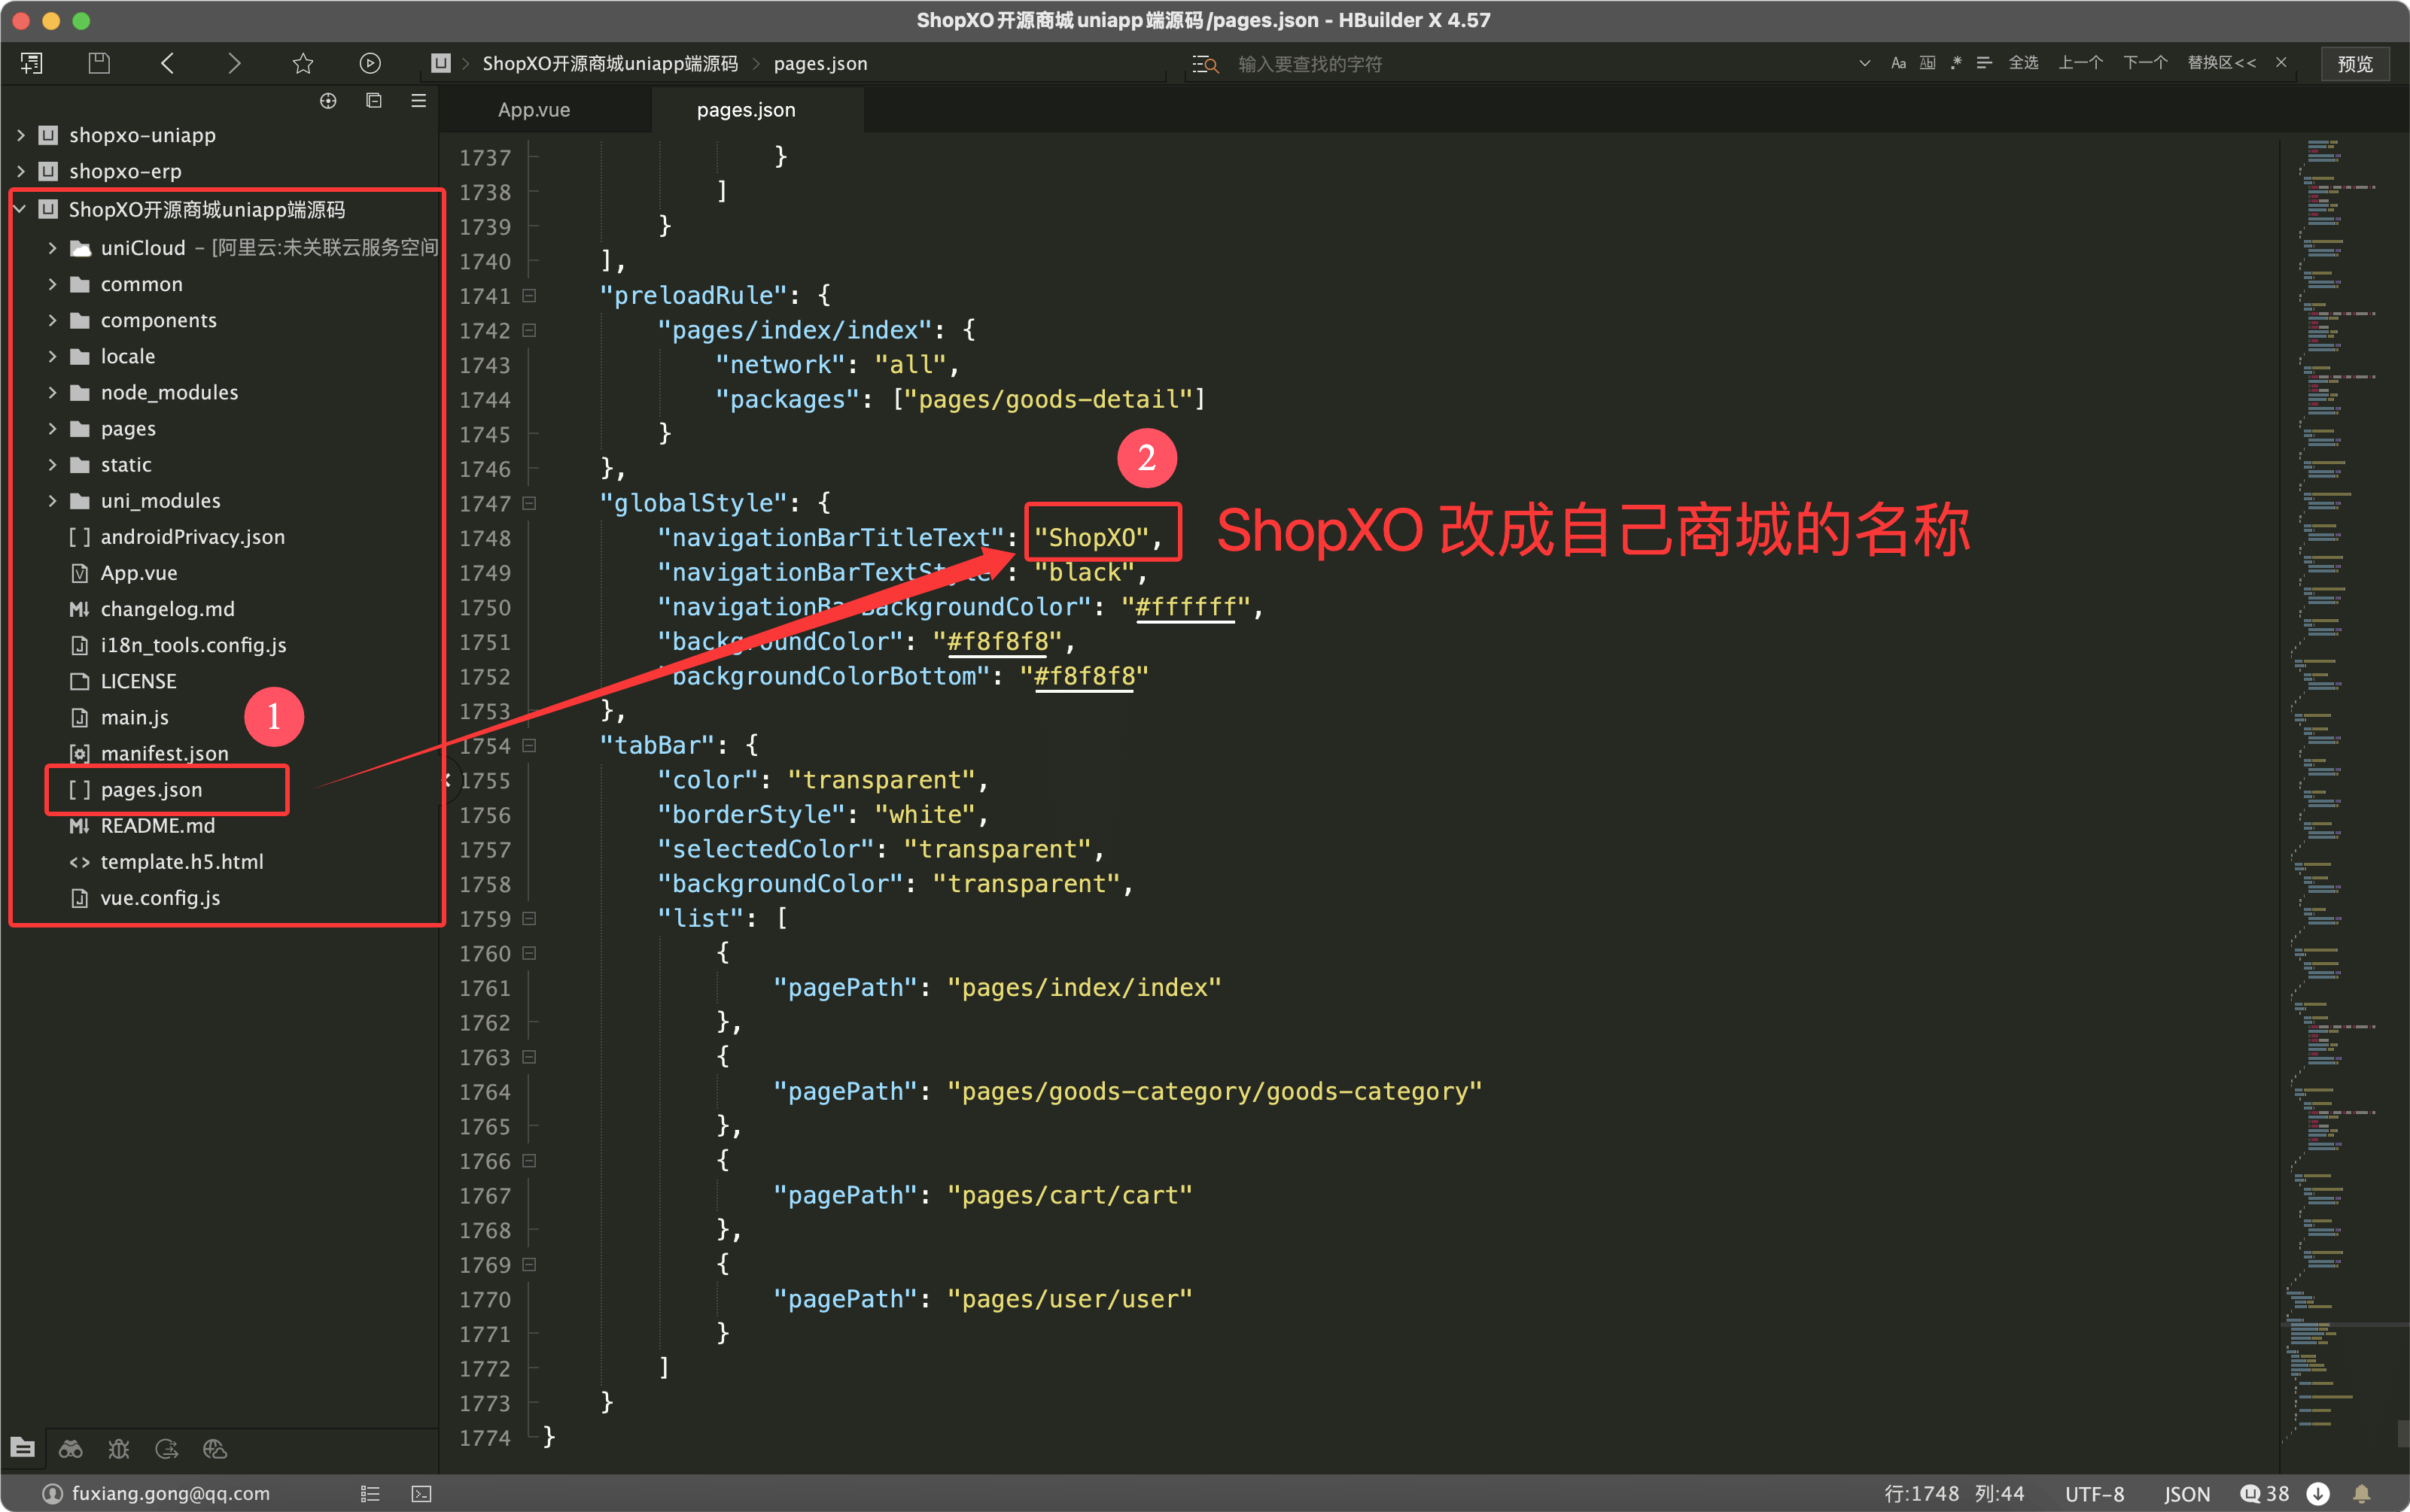Image resolution: width=2410 pixels, height=1512 pixels.
Task: Click the 全选 select all button
Action: click(x=2024, y=63)
